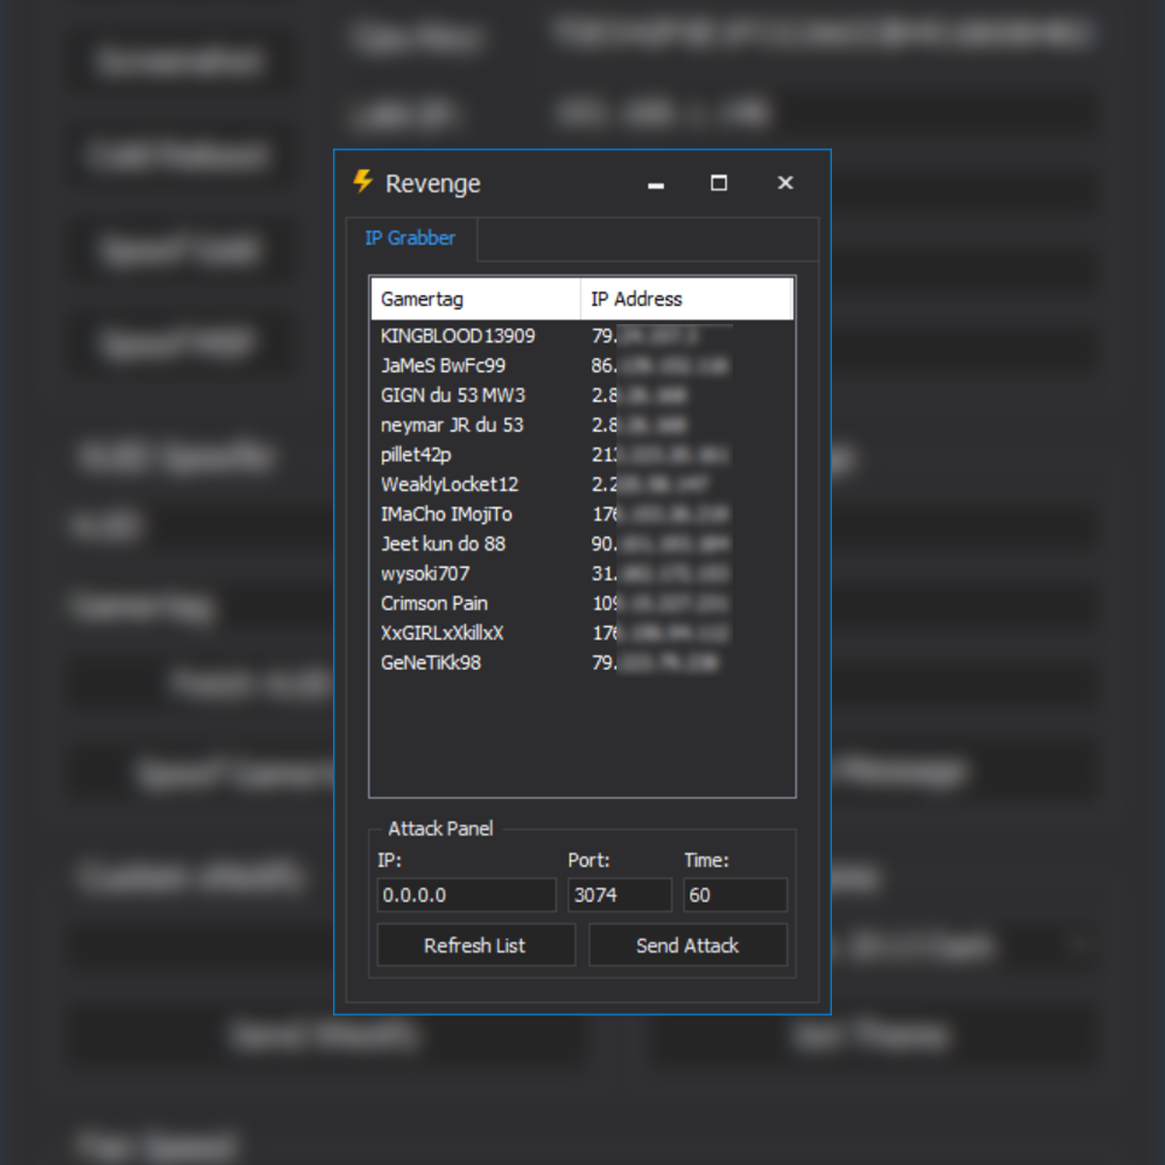Focus the IP input field
Screen dimensions: 1165x1165
point(466,895)
